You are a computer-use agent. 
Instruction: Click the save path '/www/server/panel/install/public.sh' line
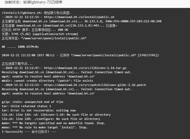click(44, 38)
